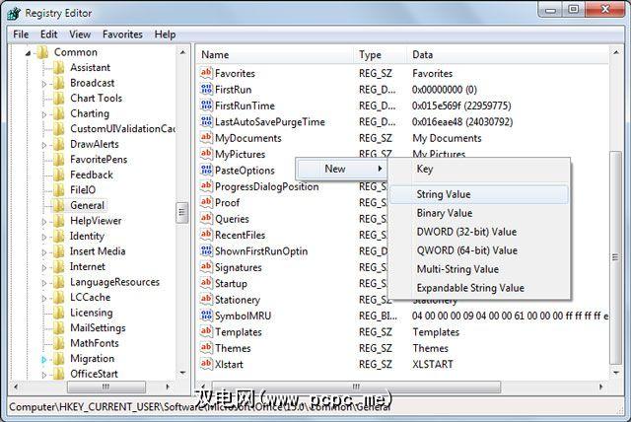Click the FirstRunTime DWORD icon
This screenshot has height=422, width=631.
(206, 105)
